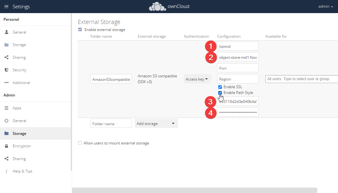Open the hamburger menu next to Settings
The width and height of the screenshot is (338, 193).
click(6, 6)
